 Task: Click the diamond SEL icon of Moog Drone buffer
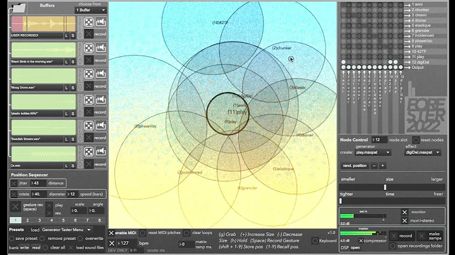[x=80, y=87]
